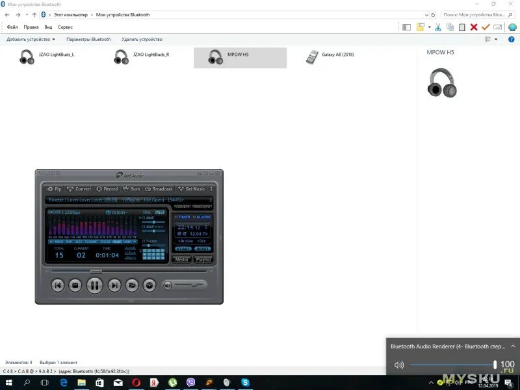Click the red X Delete icon

[x=474, y=27]
